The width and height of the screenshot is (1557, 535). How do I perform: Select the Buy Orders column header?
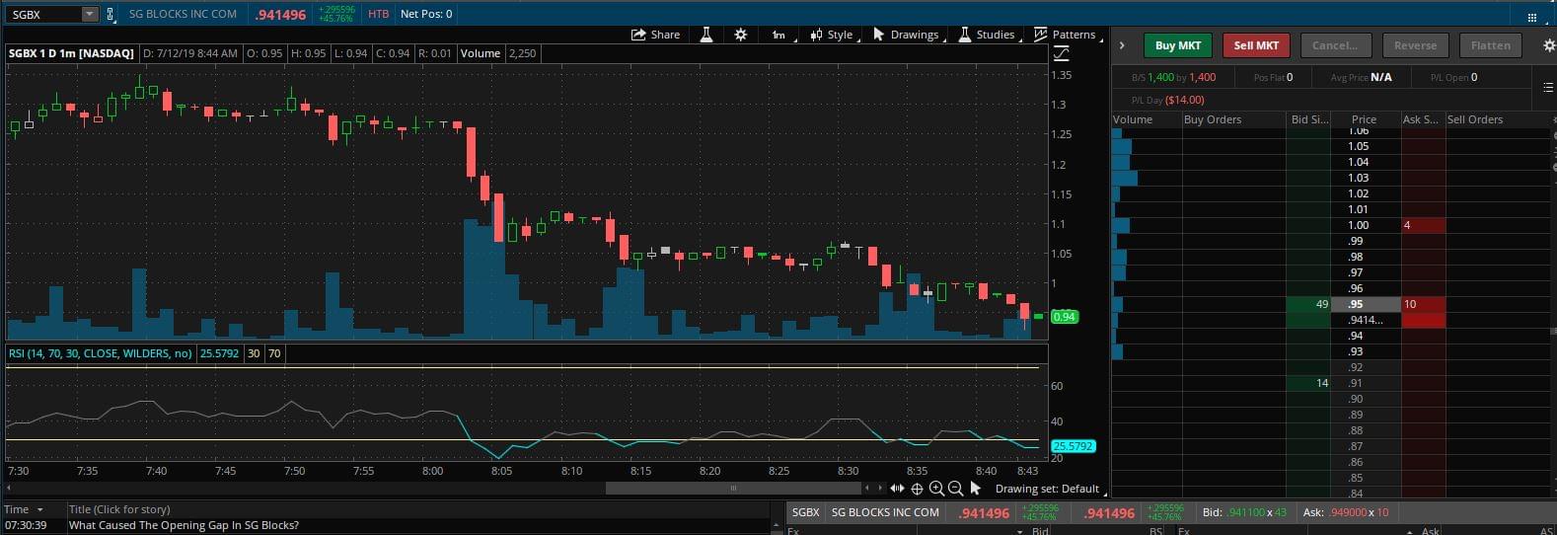[1234, 119]
